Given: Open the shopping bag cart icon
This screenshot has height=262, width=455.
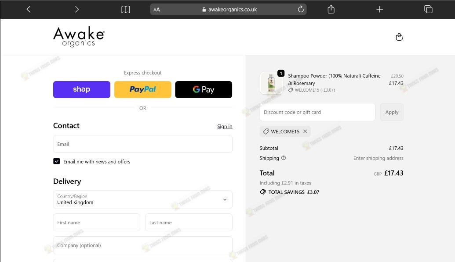Looking at the screenshot, I should (x=399, y=37).
